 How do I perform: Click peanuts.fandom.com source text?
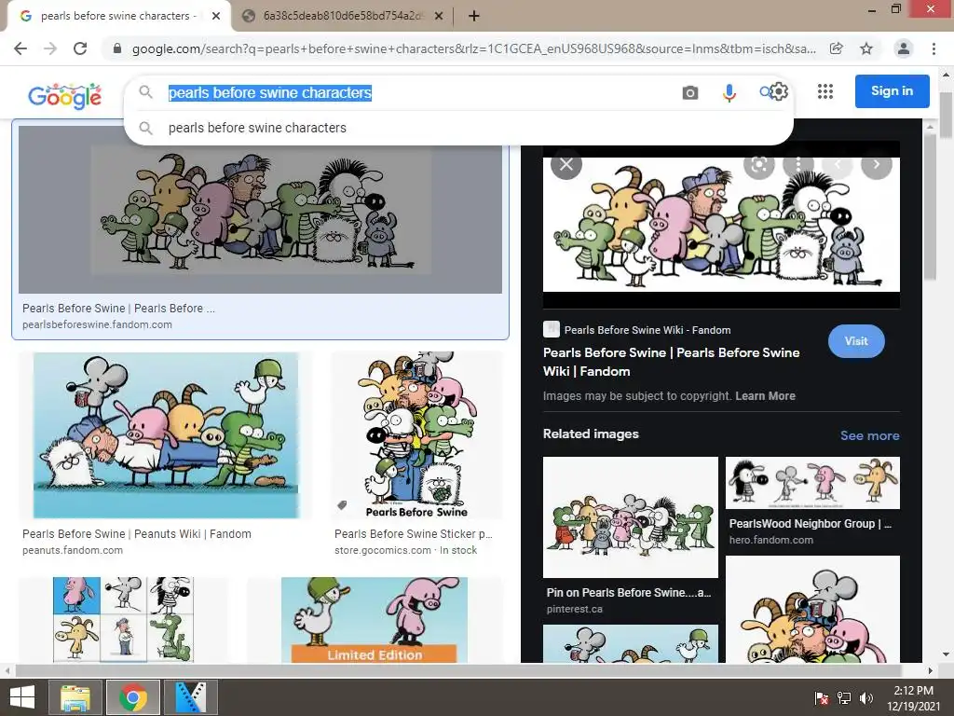tap(73, 550)
